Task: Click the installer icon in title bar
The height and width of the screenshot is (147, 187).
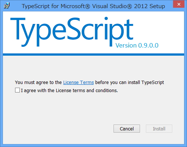Action: [7, 6]
